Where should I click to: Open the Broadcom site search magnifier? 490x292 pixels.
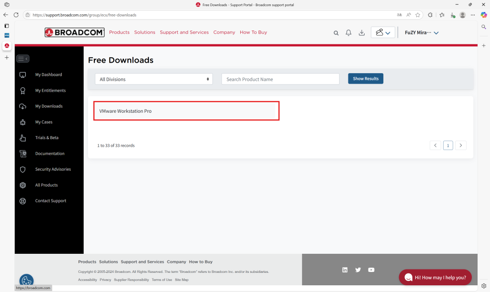pos(336,33)
